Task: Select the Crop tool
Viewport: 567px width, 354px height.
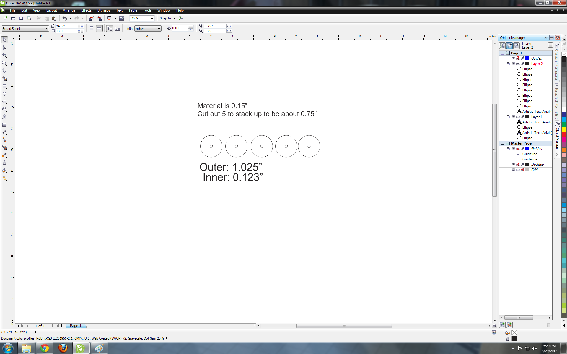Action: [x=4, y=55]
